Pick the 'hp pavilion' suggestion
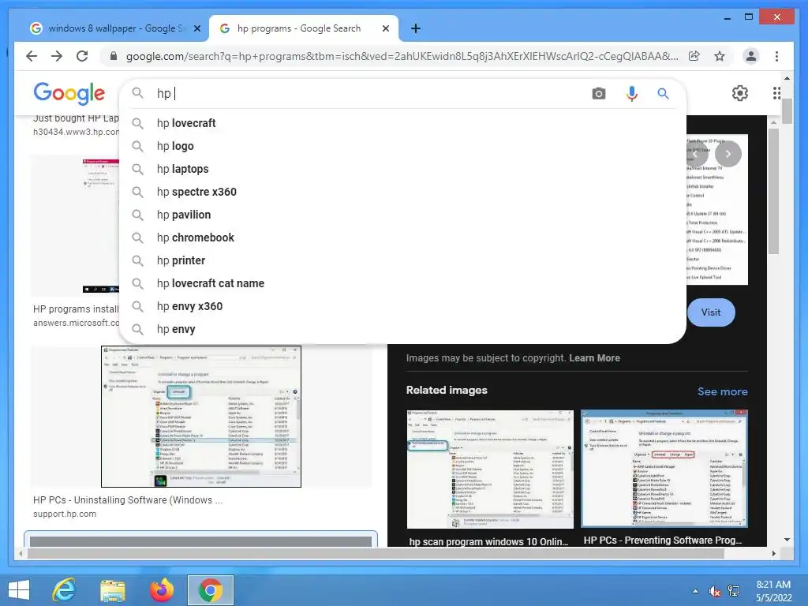808x606 pixels. 402,215
